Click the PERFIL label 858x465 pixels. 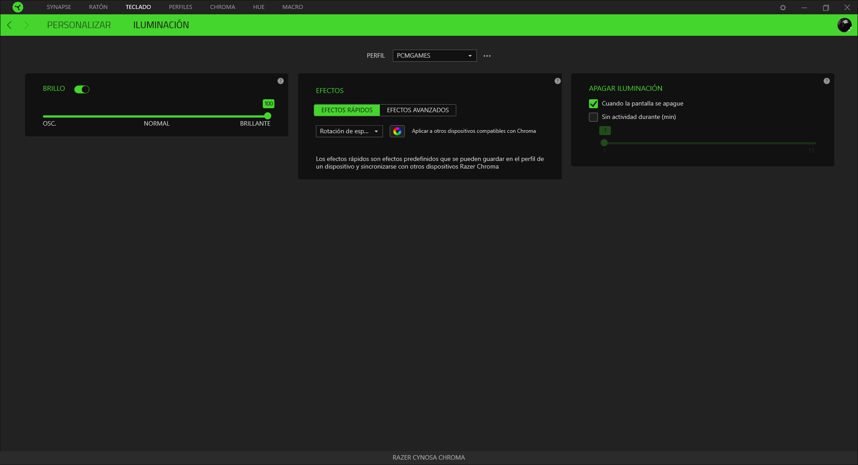[375, 56]
